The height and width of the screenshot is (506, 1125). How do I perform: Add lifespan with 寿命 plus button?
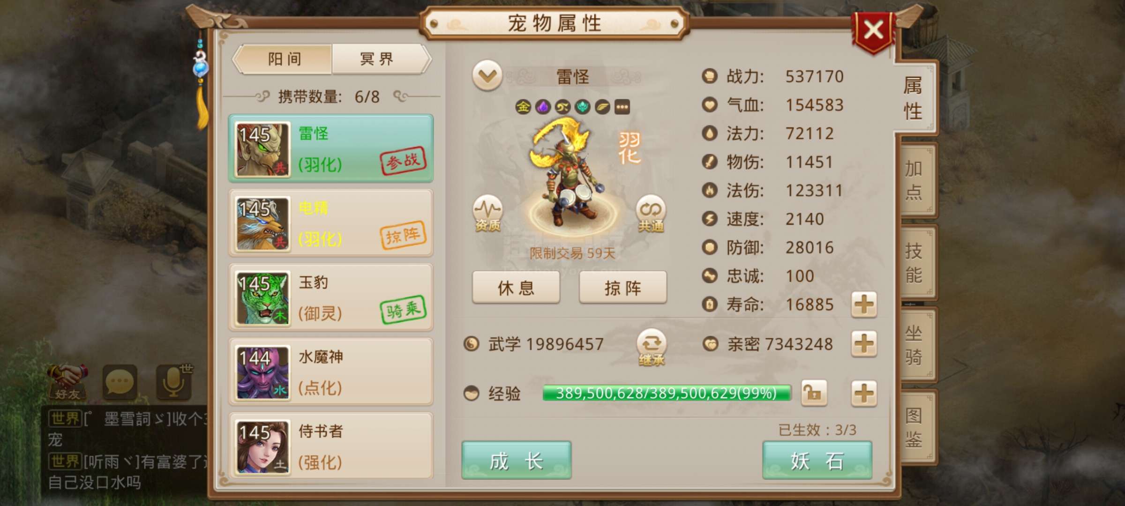864,305
